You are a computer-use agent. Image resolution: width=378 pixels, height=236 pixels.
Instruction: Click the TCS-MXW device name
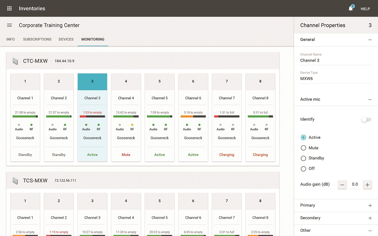coord(35,180)
